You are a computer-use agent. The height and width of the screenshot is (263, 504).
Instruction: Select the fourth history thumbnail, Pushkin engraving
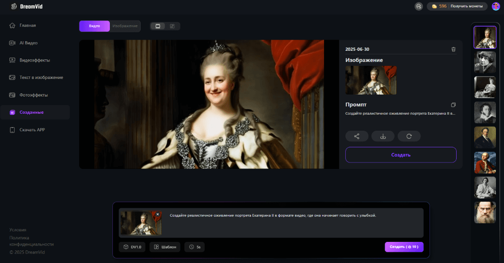[485, 112]
